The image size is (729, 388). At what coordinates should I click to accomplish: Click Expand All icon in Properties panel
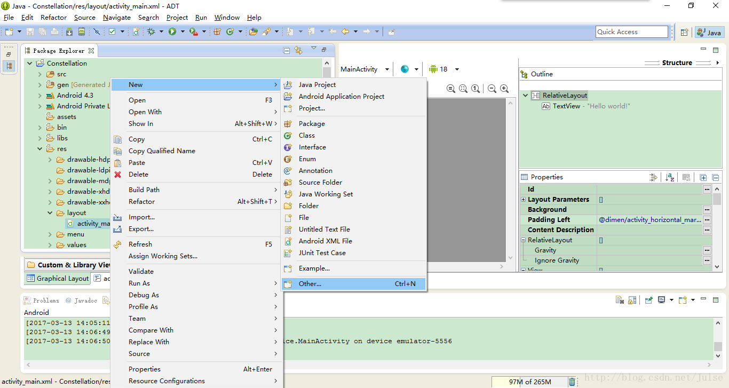[x=703, y=177]
